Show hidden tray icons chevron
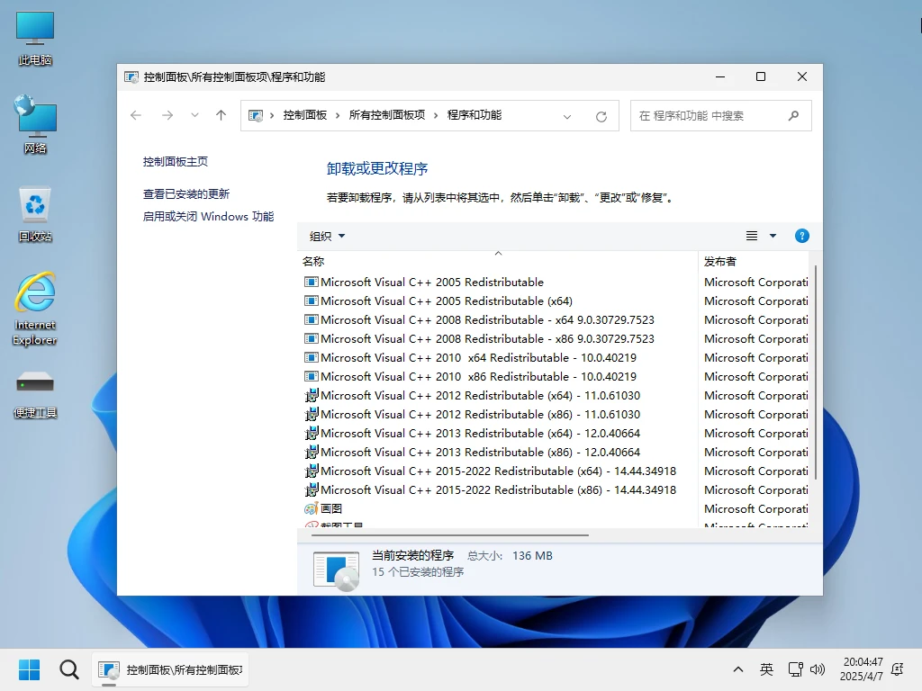 click(738, 669)
